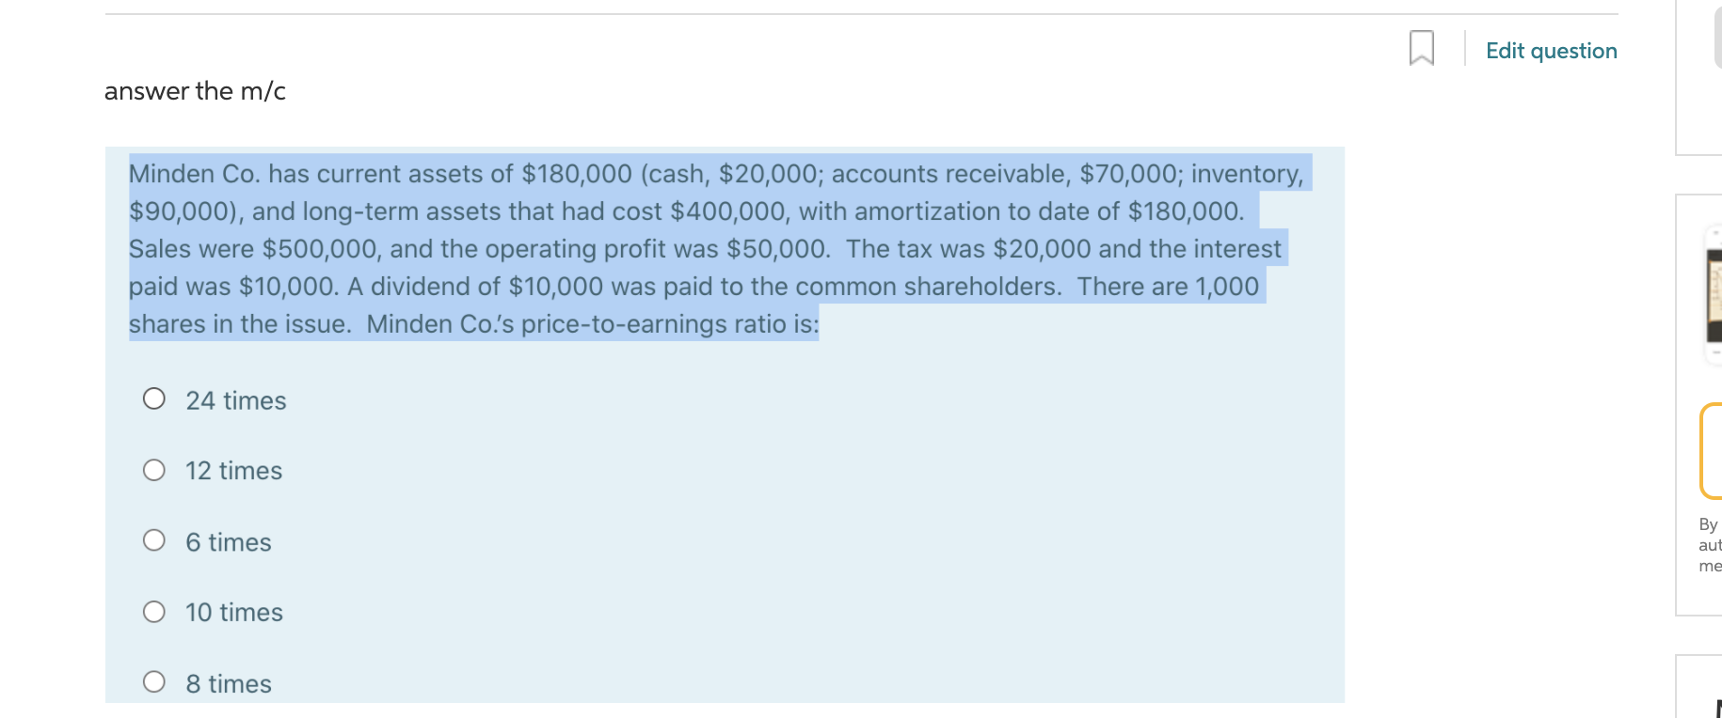
Task: Click the 'answer the m/c' heading
Action: (x=193, y=91)
